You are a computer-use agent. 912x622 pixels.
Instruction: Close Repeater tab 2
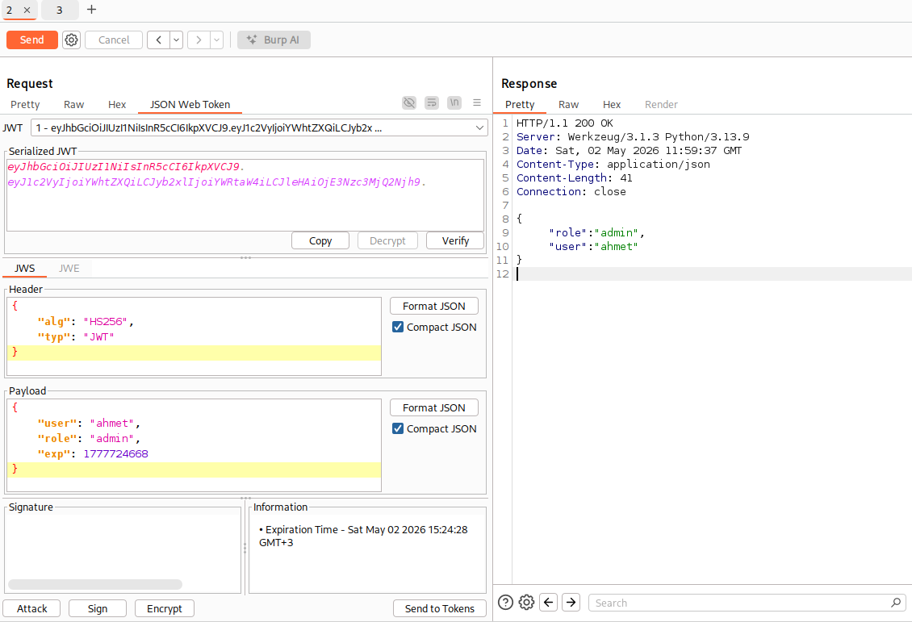click(27, 10)
